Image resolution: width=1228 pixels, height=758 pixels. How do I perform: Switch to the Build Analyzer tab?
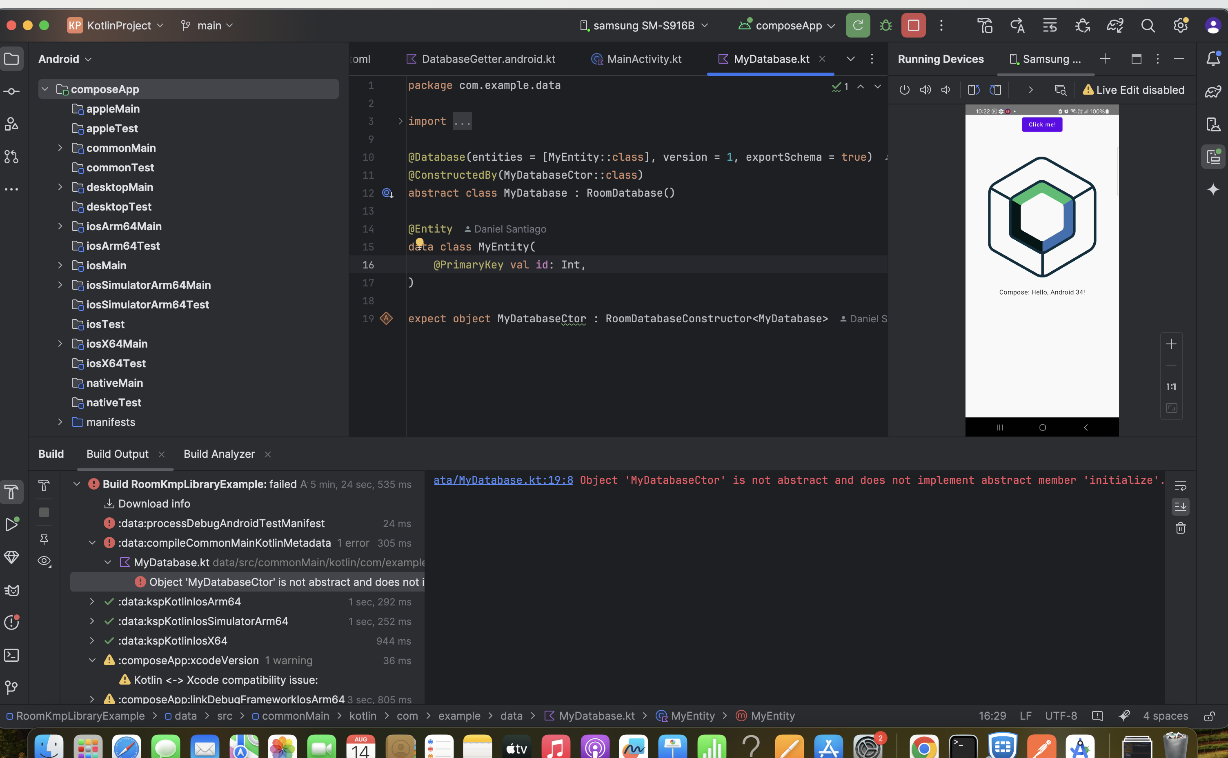coord(219,454)
